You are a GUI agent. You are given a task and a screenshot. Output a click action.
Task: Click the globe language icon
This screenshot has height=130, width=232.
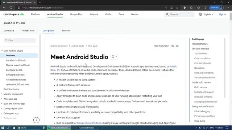pyautogui.click(x=200, y=14)
